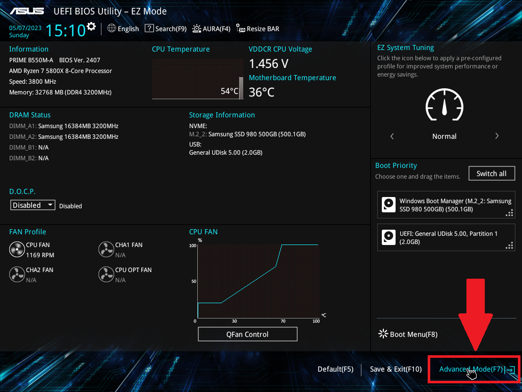The height and width of the screenshot is (392, 522).
Task: Click the 15:10 clock
Action: (66, 30)
